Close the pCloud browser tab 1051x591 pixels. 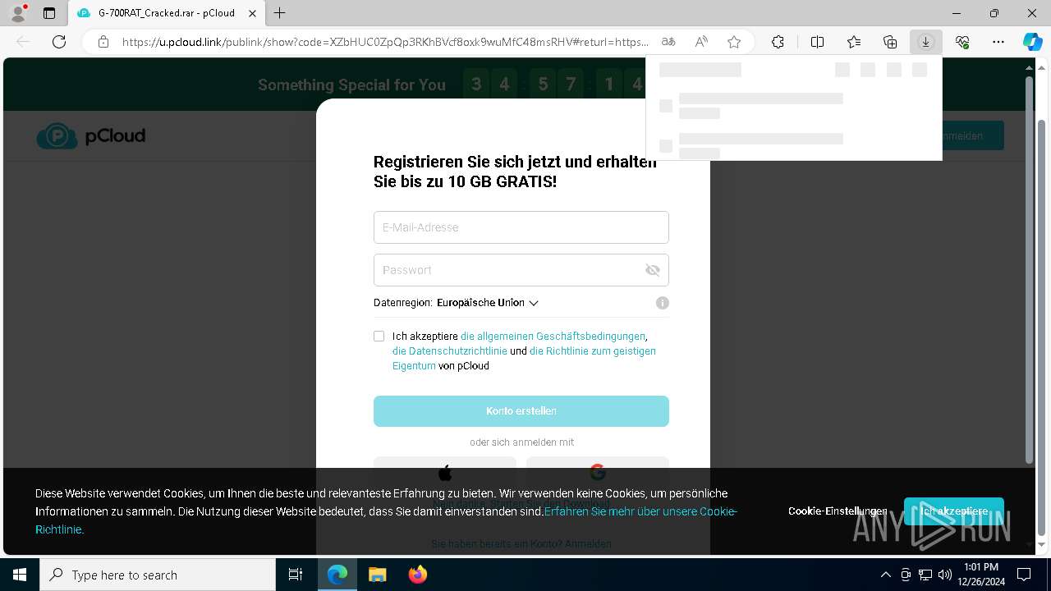[251, 13]
